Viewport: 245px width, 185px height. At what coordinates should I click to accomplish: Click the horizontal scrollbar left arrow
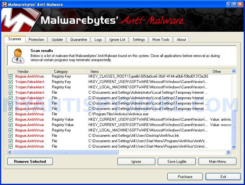coord(10,152)
